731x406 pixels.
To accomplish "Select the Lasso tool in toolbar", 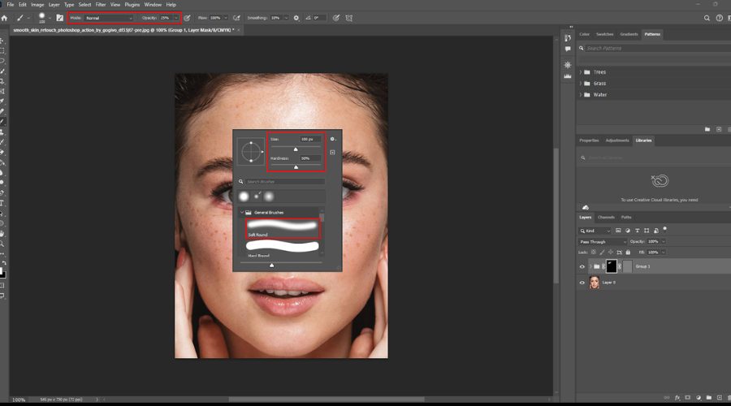I will 2,61.
